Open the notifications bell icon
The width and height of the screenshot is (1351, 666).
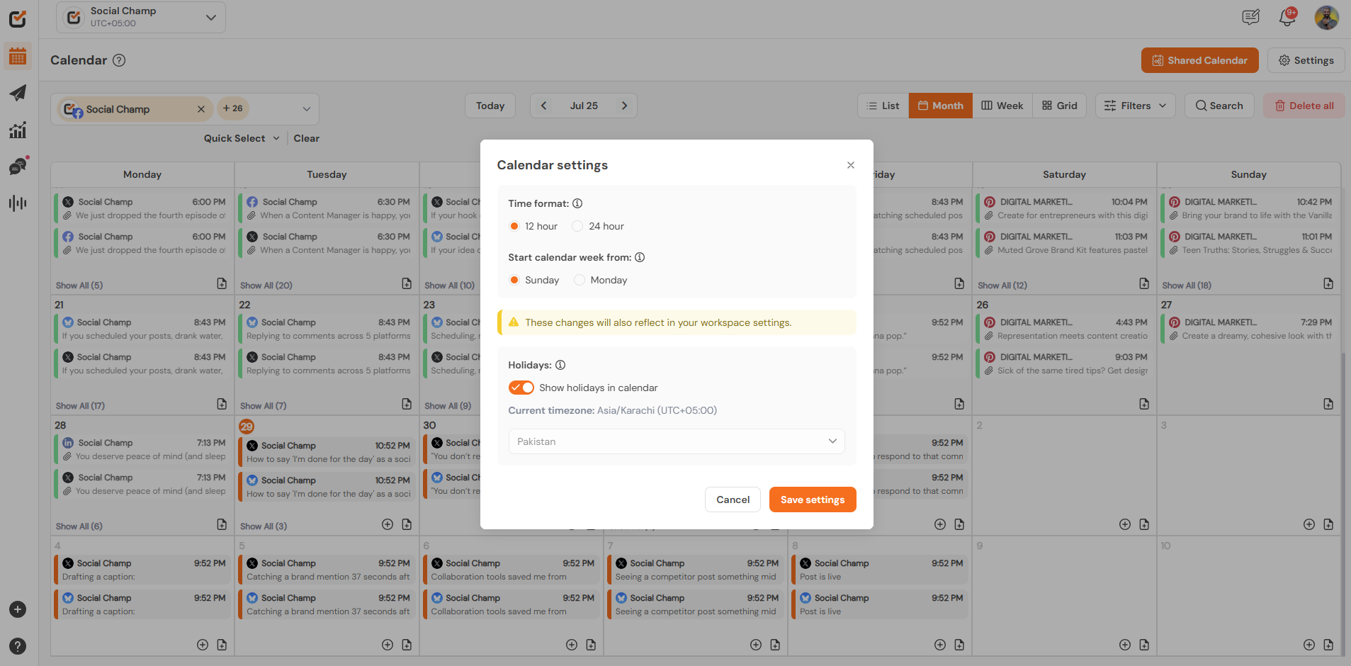[x=1287, y=17]
